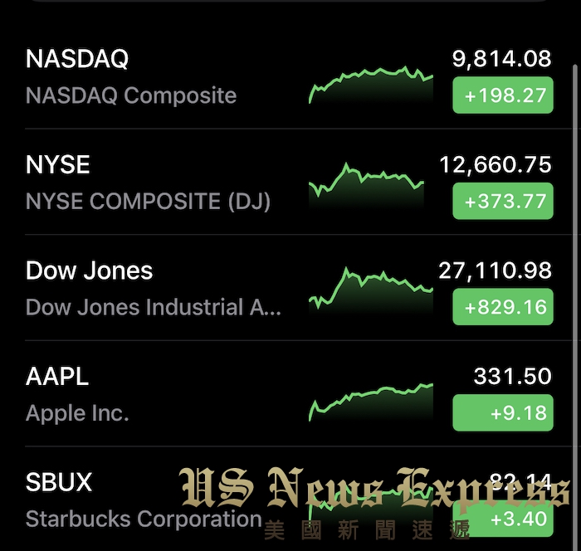Open the NYSE Composite sparkline chart
Viewport: 581px width, 551px height.
click(x=366, y=184)
